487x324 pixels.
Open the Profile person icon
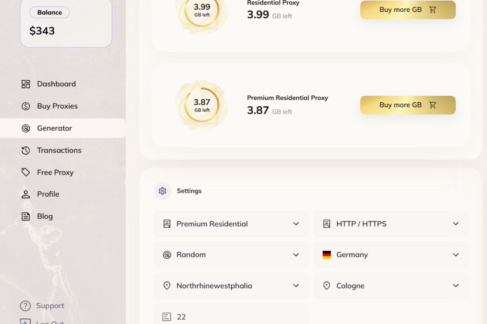[x=25, y=194]
